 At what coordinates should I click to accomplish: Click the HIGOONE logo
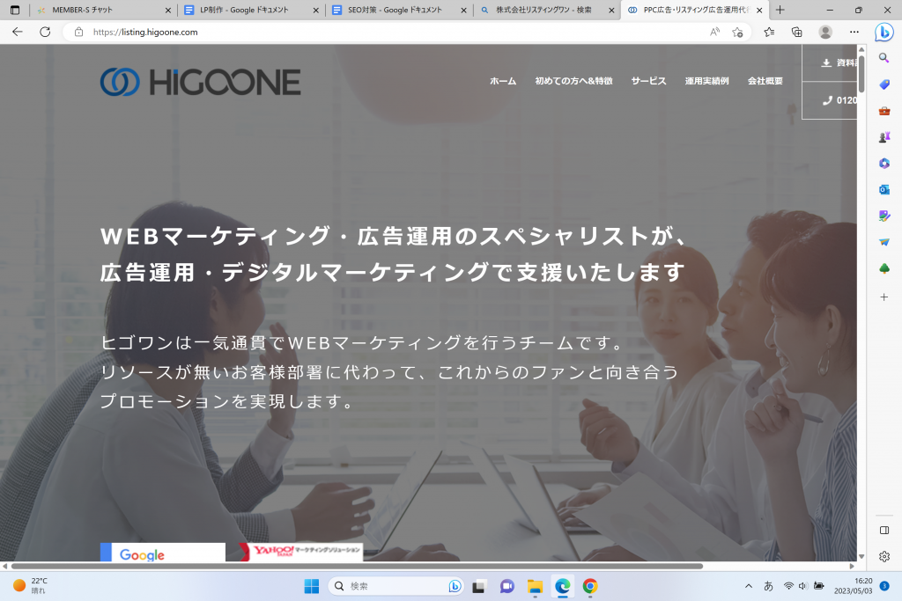click(200, 82)
